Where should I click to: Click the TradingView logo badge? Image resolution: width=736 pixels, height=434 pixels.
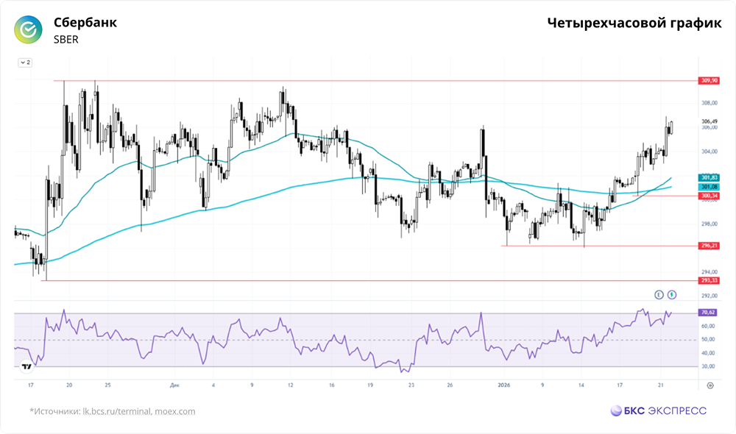tap(26, 367)
